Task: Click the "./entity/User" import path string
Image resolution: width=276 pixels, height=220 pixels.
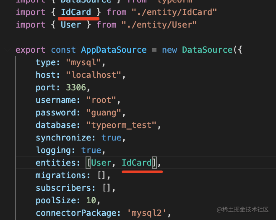Action: [159, 25]
